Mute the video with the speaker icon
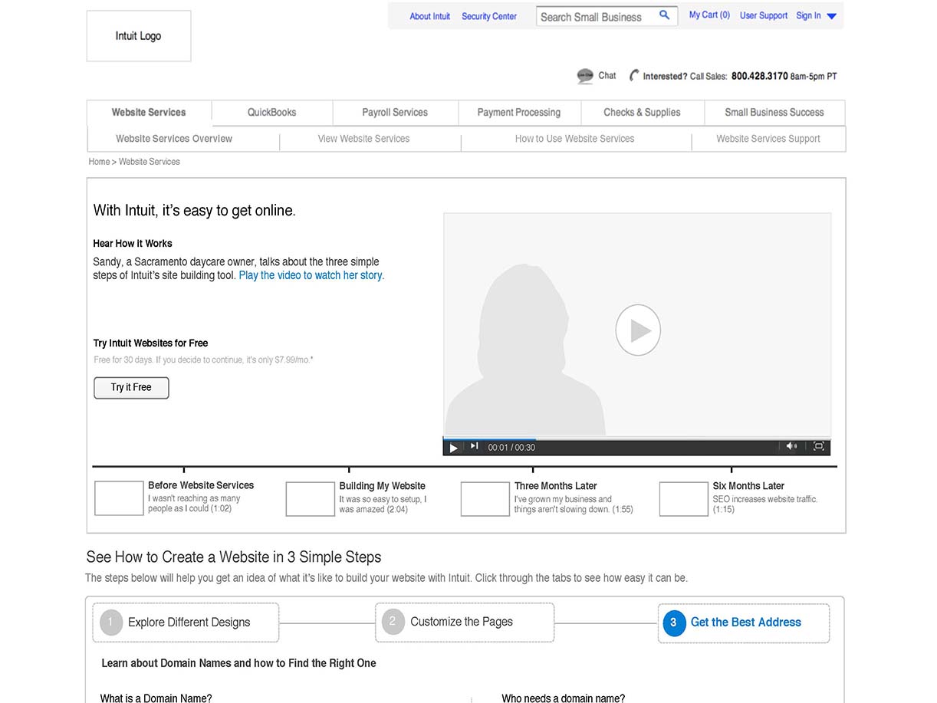 (x=791, y=446)
